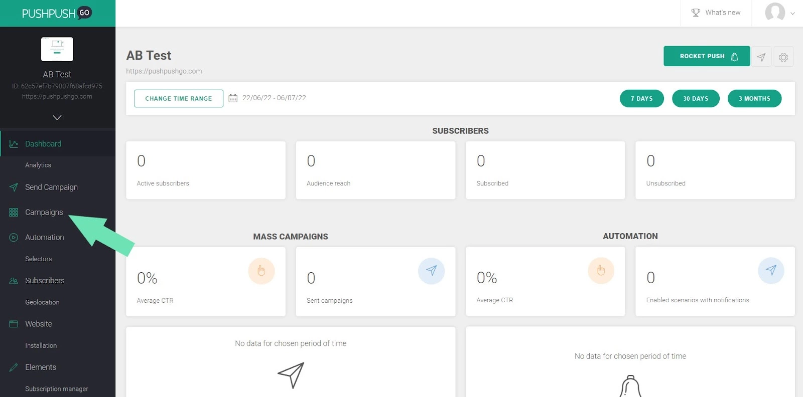
Task: Click the Active subscribers card
Action: [206, 170]
